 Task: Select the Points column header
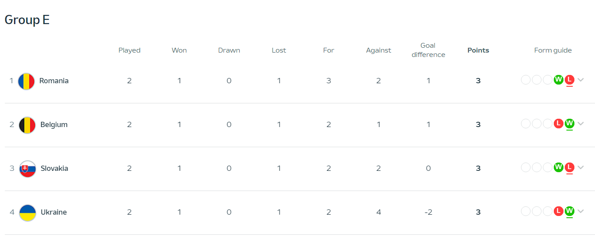(478, 50)
